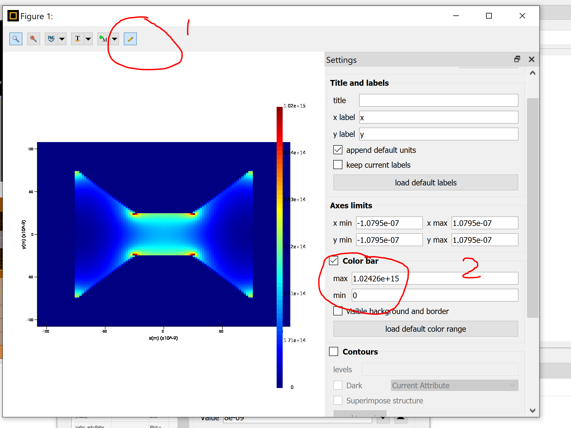This screenshot has width=571, height=428.
Task: Open the PNG export dropdown arrow
Action: tap(62, 39)
